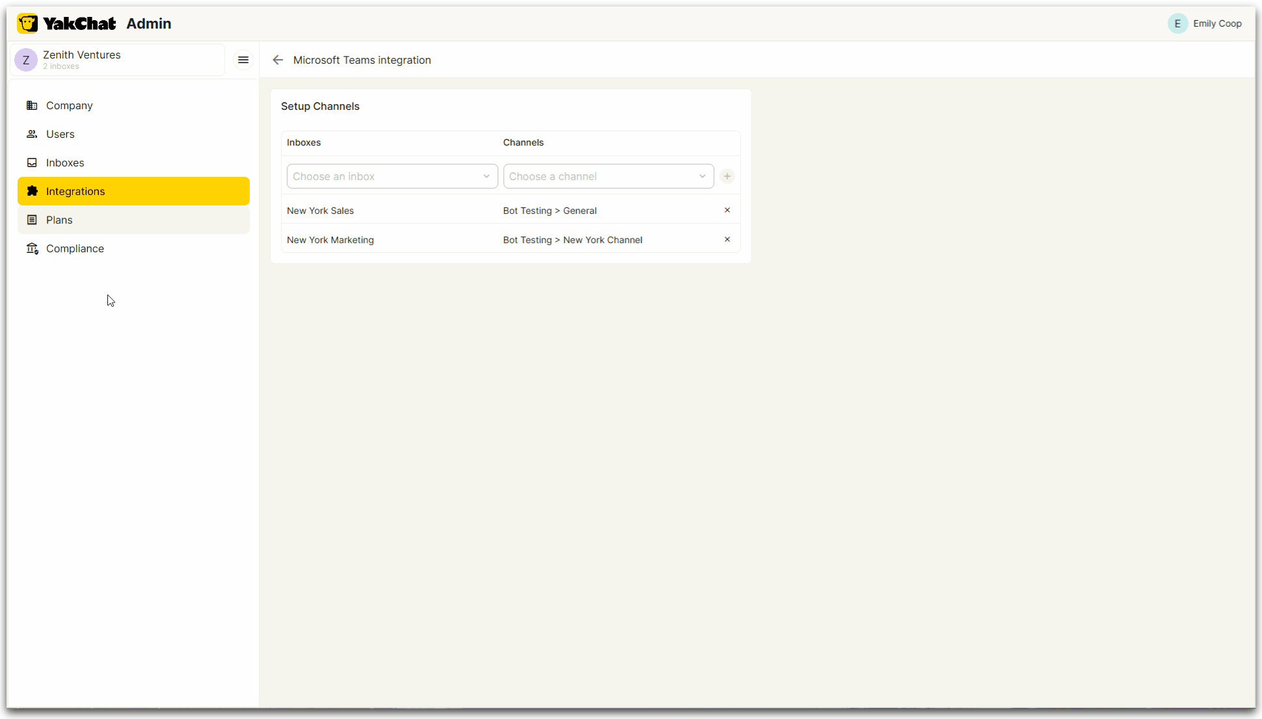Image resolution: width=1262 pixels, height=719 pixels.
Task: Click the Emily Coop avatar circle
Action: (x=1177, y=23)
